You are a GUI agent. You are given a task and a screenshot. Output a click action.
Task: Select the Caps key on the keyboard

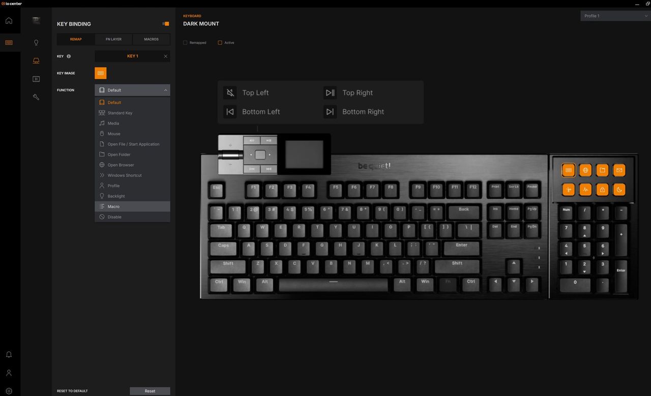[224, 248]
